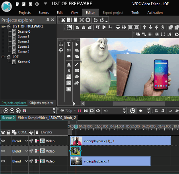Open Blend dropdown for videoplayback (1)_3 layer

(x=27, y=141)
